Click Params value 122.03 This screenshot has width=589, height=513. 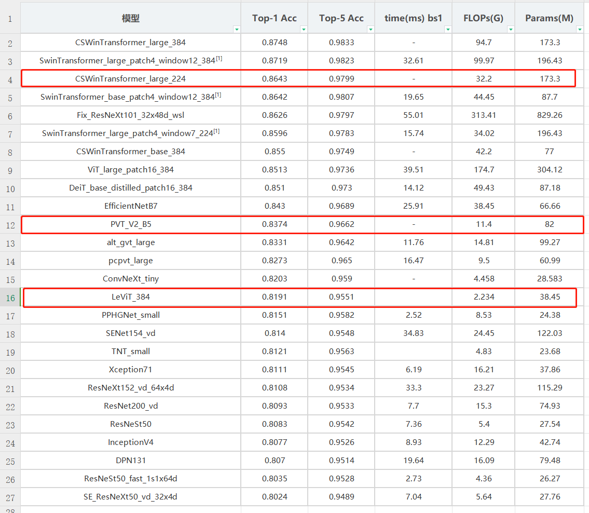click(550, 333)
